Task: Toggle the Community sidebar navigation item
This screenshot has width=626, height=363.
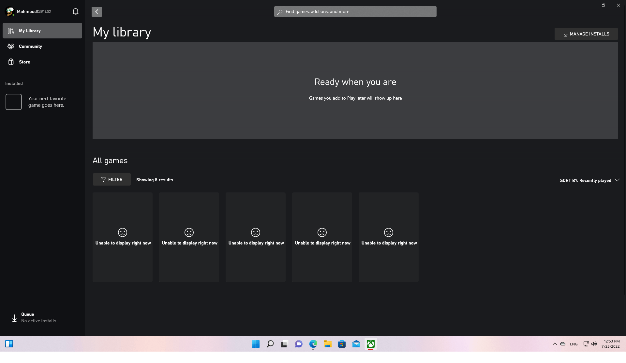Action: click(x=31, y=46)
